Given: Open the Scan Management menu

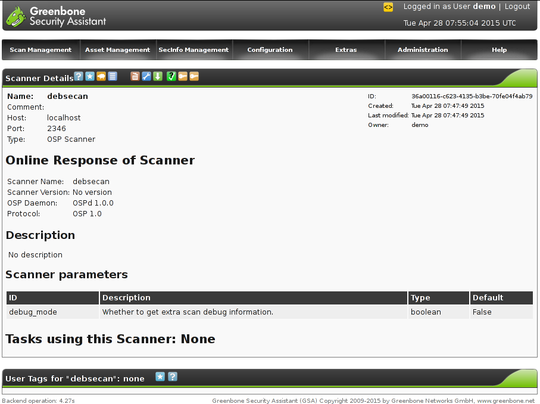Looking at the screenshot, I should (x=40, y=49).
